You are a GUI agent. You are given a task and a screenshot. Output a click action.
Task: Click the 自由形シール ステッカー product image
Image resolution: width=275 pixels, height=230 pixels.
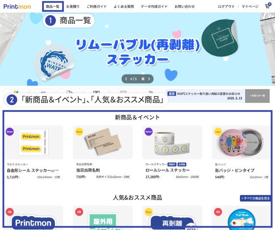(34, 143)
